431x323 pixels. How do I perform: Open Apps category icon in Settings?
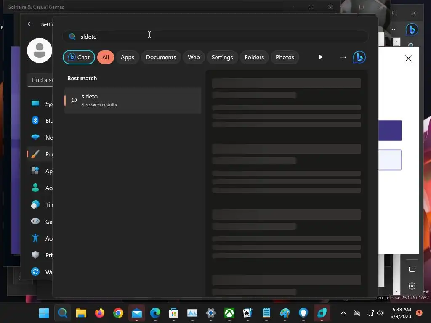[35, 171]
